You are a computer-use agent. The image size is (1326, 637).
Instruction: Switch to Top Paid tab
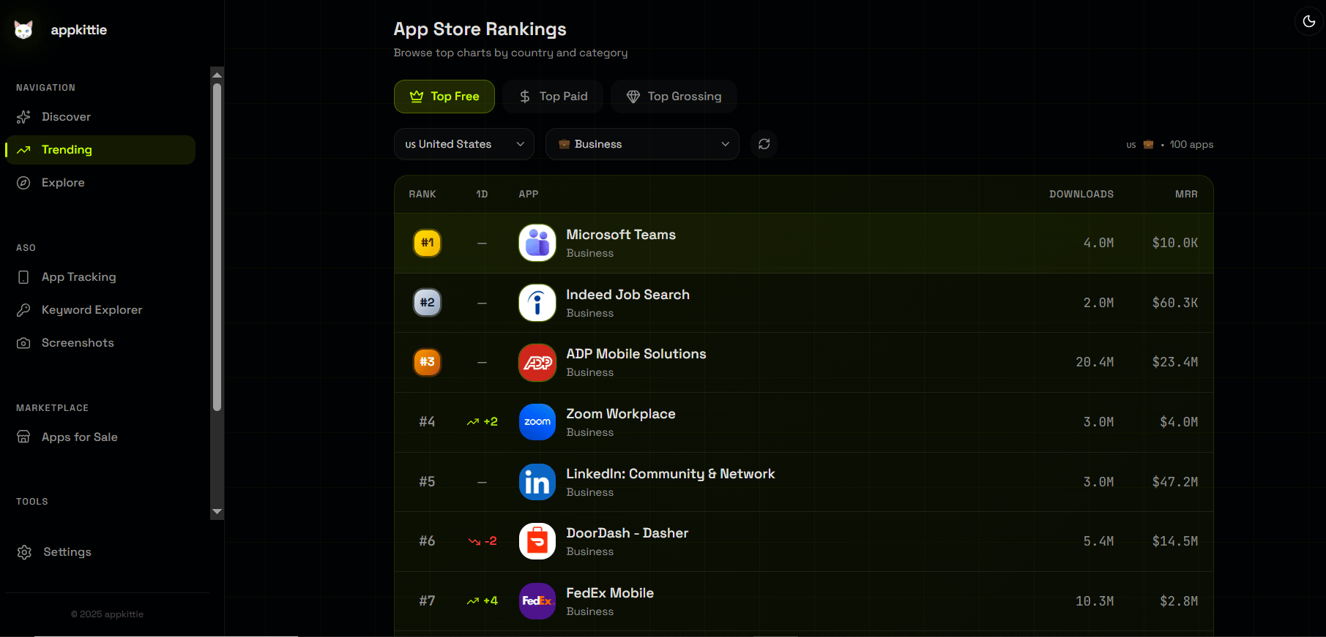tap(553, 97)
